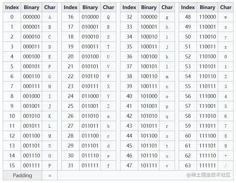Click the third table's Char header

167,7
